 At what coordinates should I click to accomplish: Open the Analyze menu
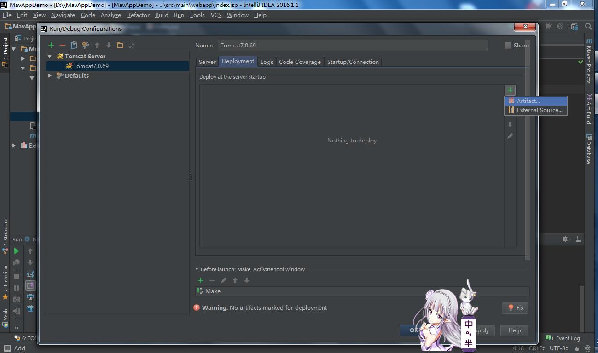coord(110,15)
